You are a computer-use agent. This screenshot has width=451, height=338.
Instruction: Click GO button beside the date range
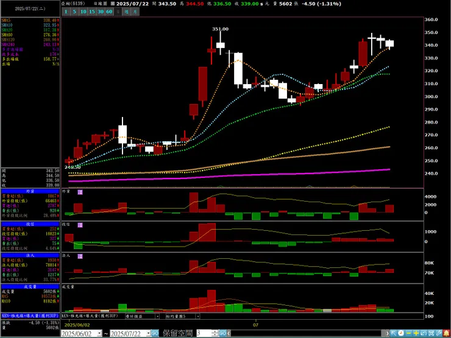[x=155, y=333]
